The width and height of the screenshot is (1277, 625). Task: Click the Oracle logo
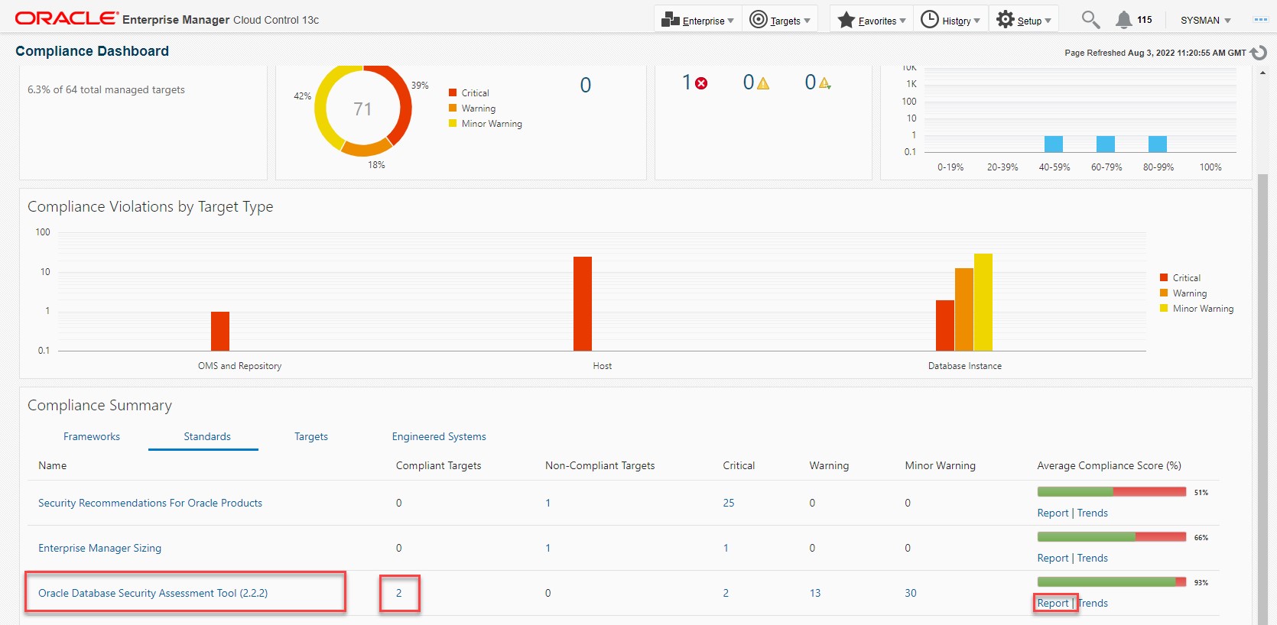67,18
